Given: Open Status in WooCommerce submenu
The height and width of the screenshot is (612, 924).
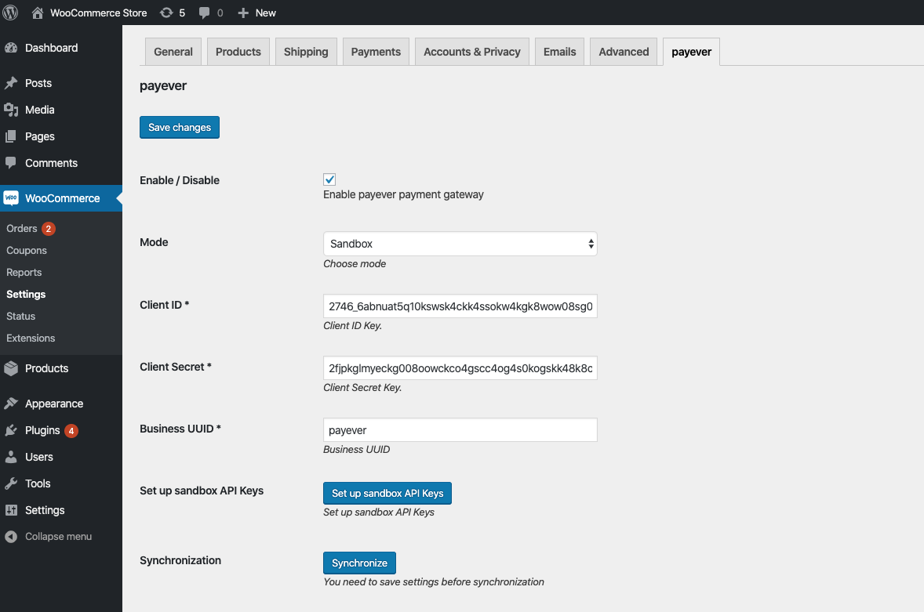Looking at the screenshot, I should coord(20,316).
